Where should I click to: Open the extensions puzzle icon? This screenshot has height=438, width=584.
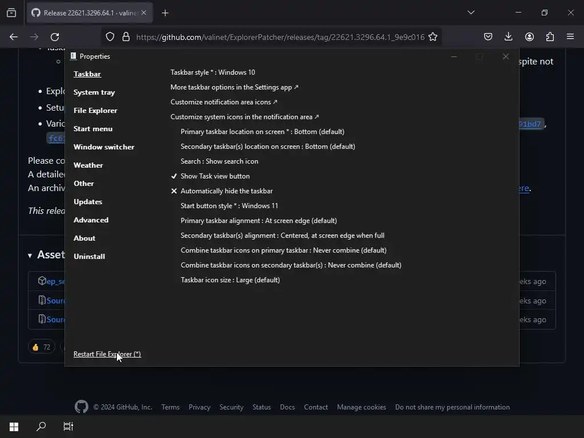[x=550, y=37]
